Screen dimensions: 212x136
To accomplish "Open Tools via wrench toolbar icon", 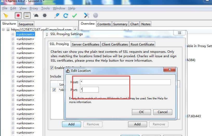I will click(x=87, y=16).
